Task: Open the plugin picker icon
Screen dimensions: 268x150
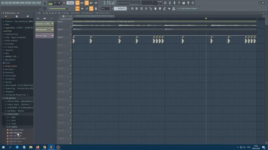Action: tap(160, 8)
